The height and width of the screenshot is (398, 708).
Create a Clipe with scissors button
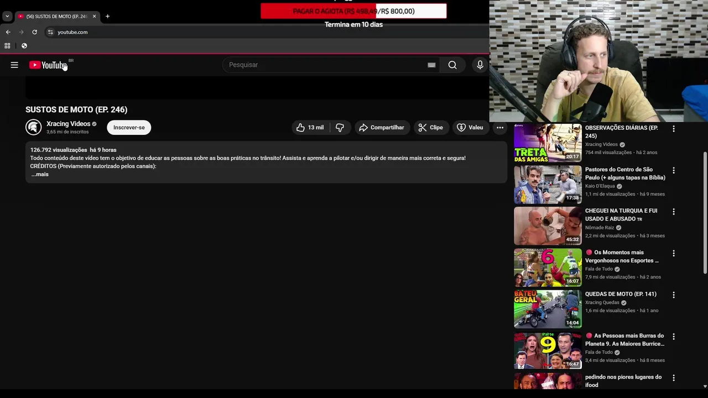pyautogui.click(x=431, y=128)
